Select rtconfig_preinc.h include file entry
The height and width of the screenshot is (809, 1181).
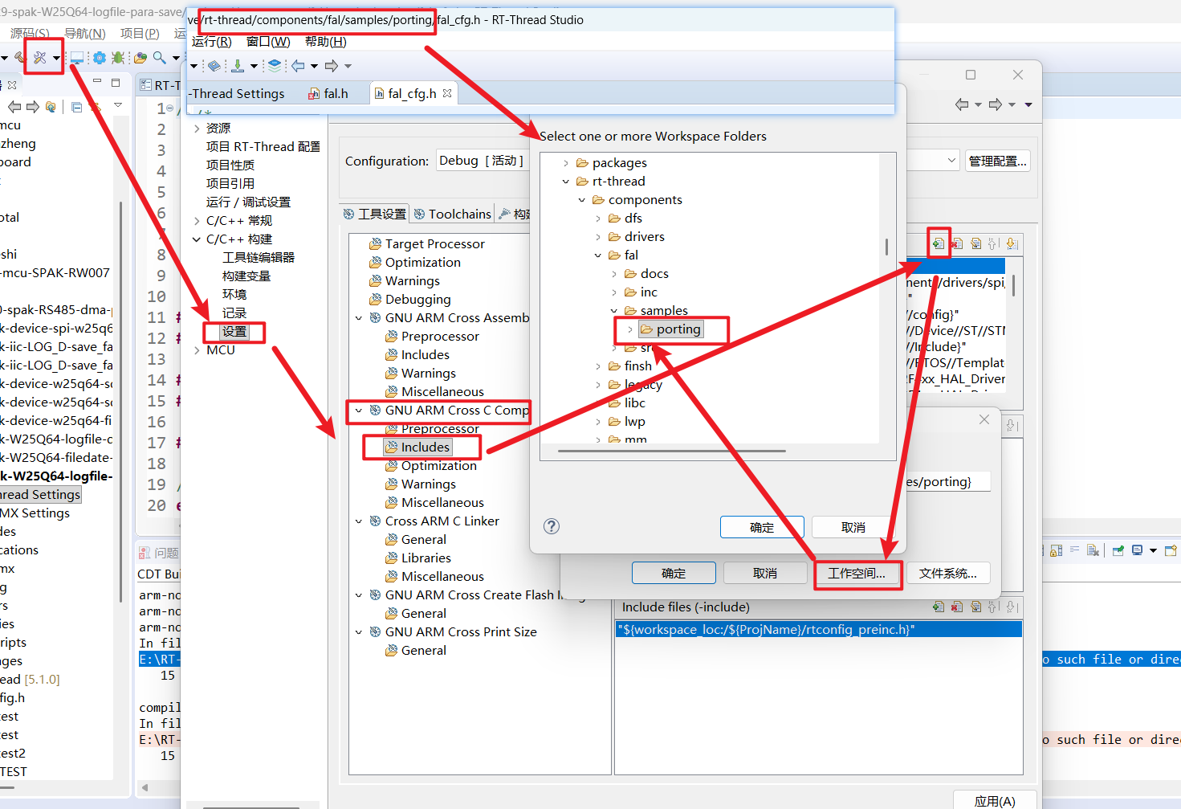tap(819, 629)
